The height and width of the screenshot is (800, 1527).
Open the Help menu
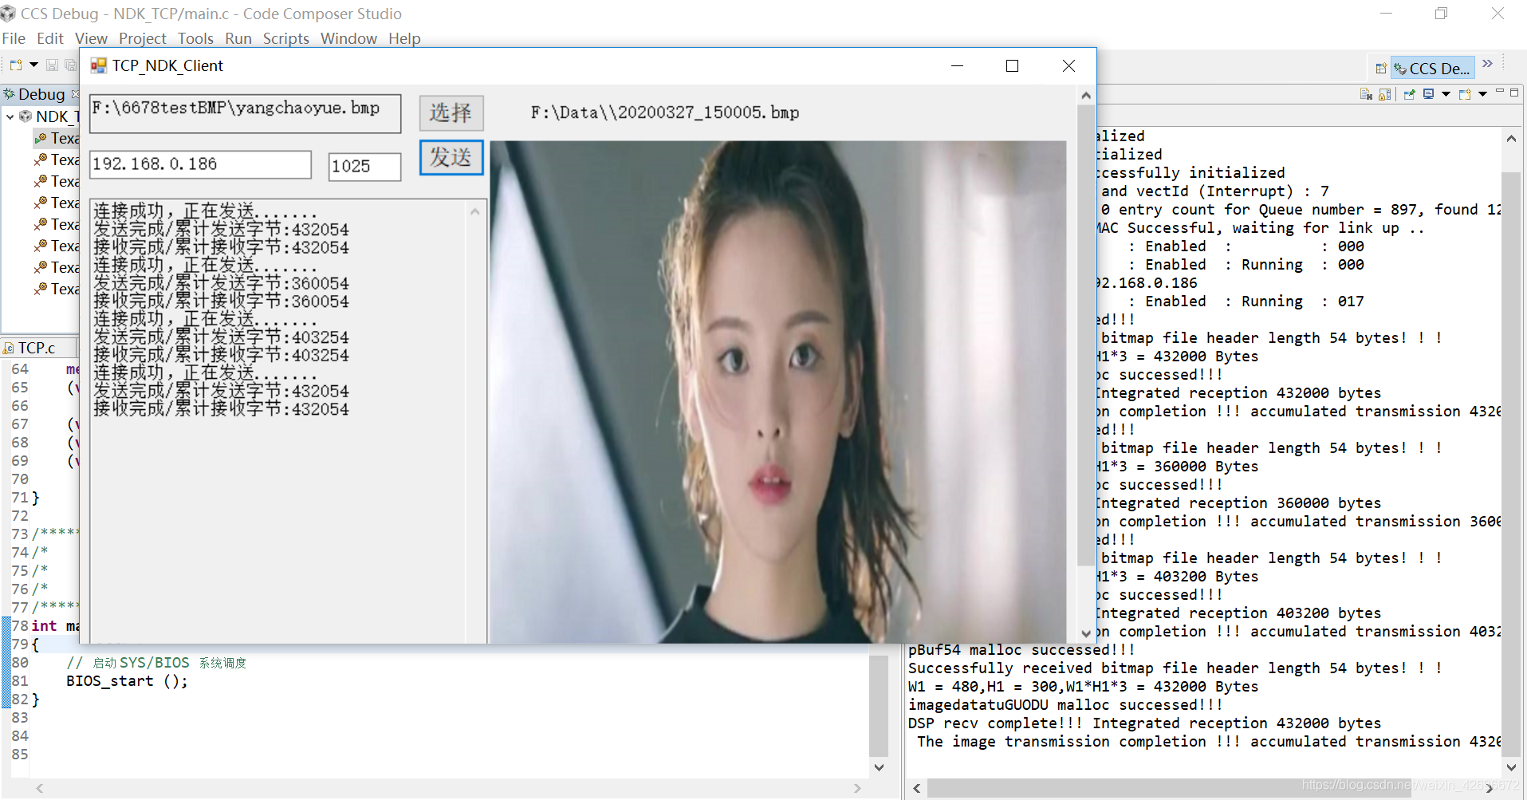[404, 38]
